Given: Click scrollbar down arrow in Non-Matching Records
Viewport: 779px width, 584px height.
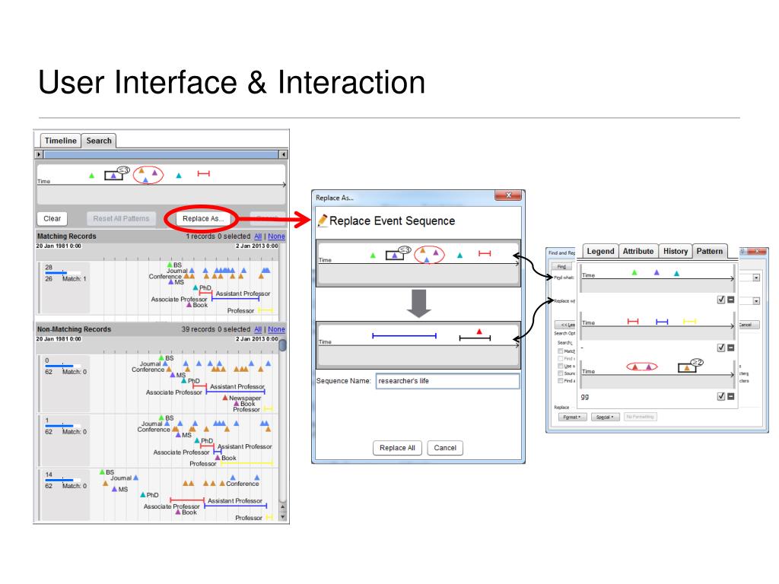Looking at the screenshot, I should (283, 516).
